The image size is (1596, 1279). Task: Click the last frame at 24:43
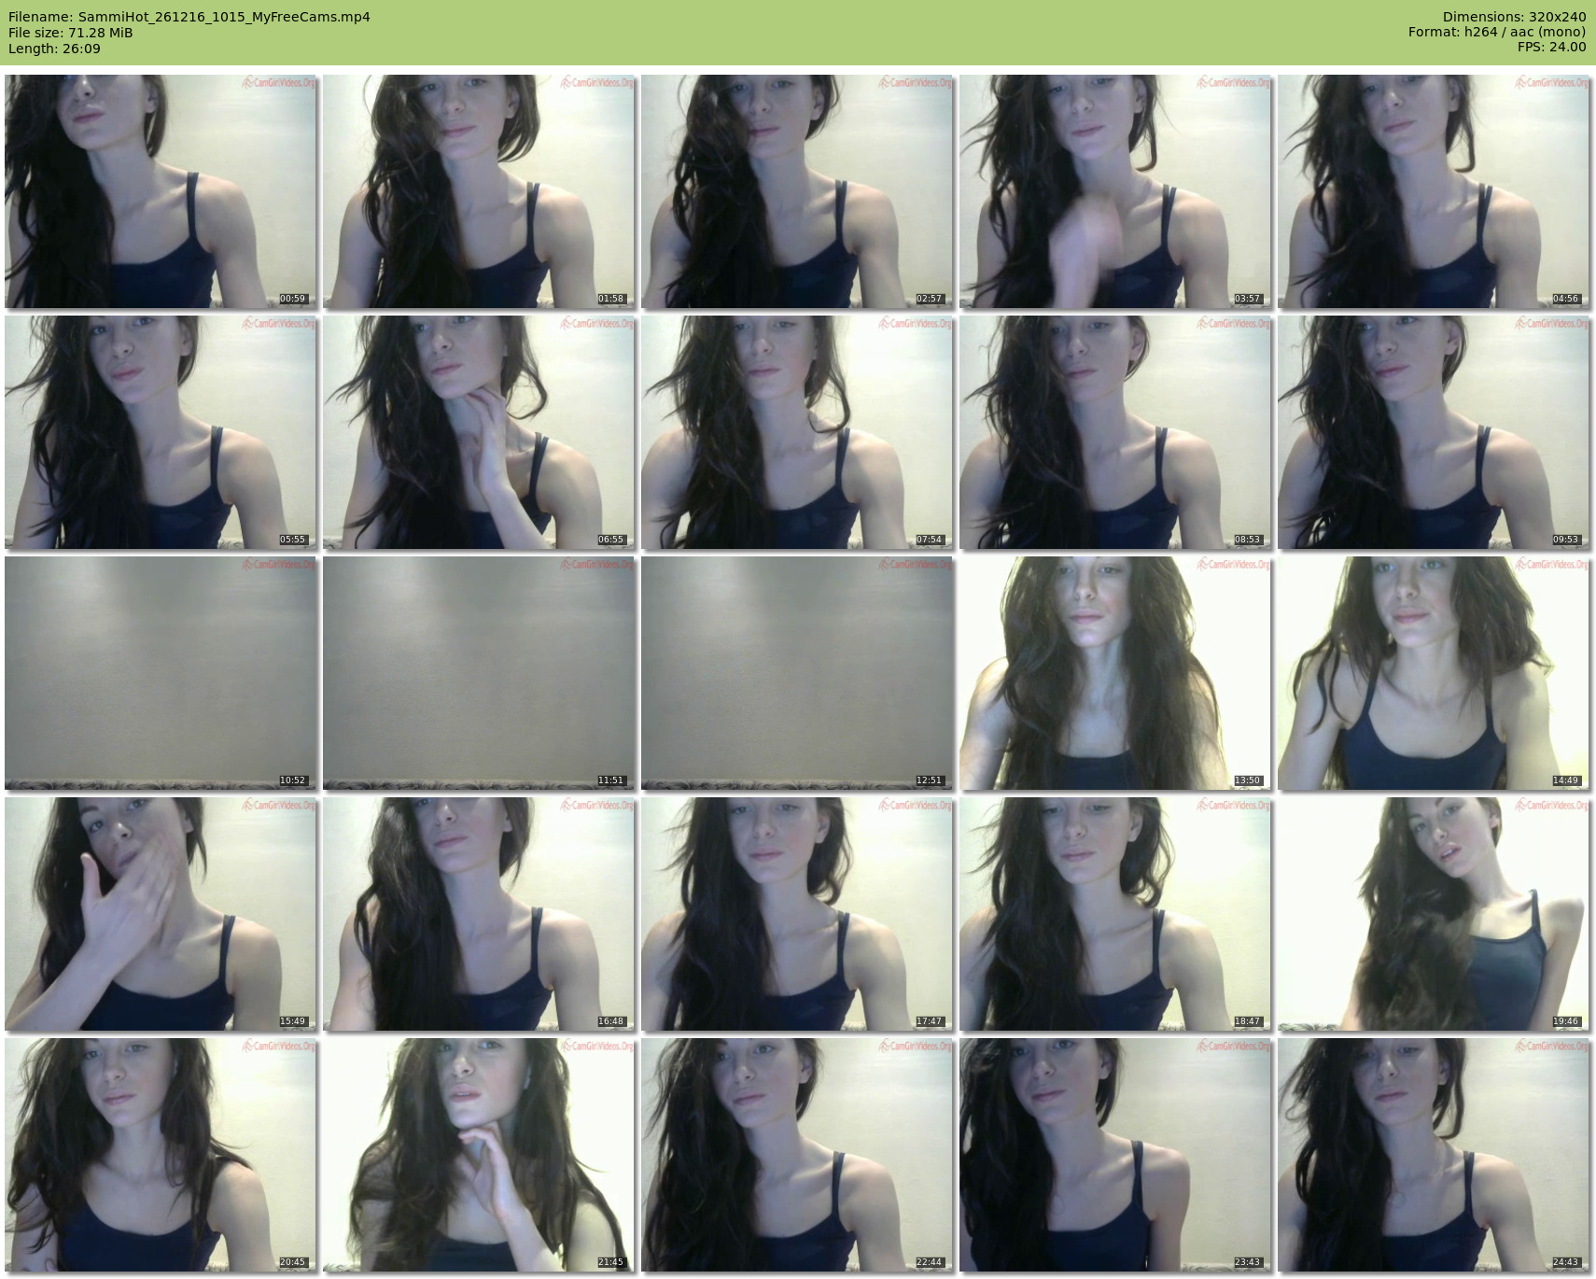tap(1433, 1155)
